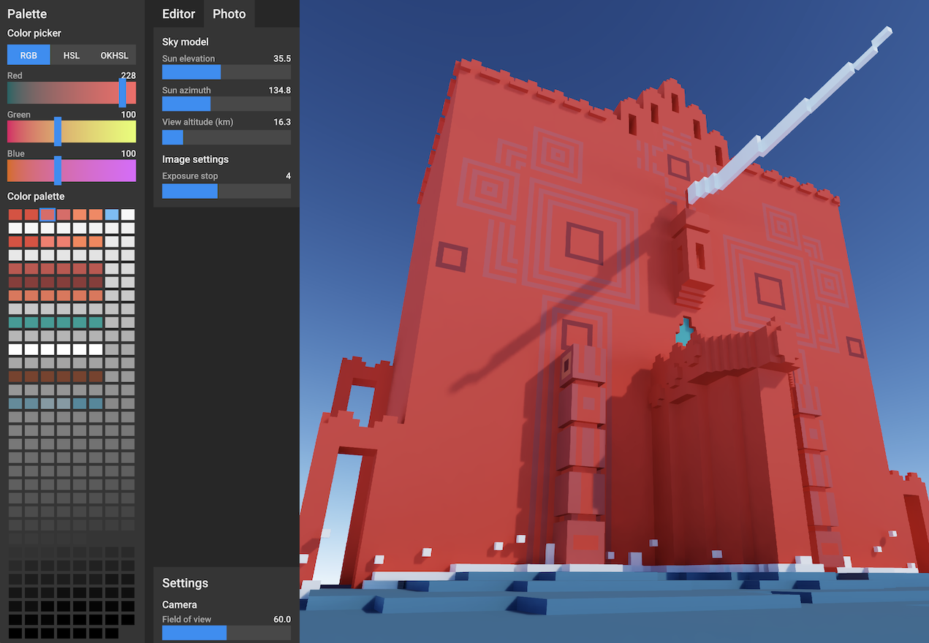
Task: Click the Camera section label
Action: (x=180, y=605)
